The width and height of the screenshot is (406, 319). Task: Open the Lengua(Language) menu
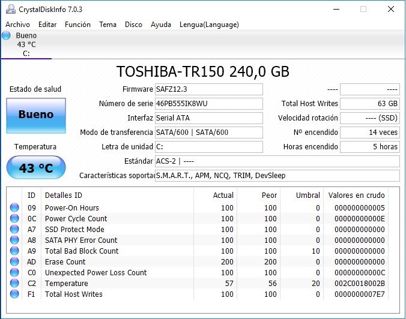[209, 25]
